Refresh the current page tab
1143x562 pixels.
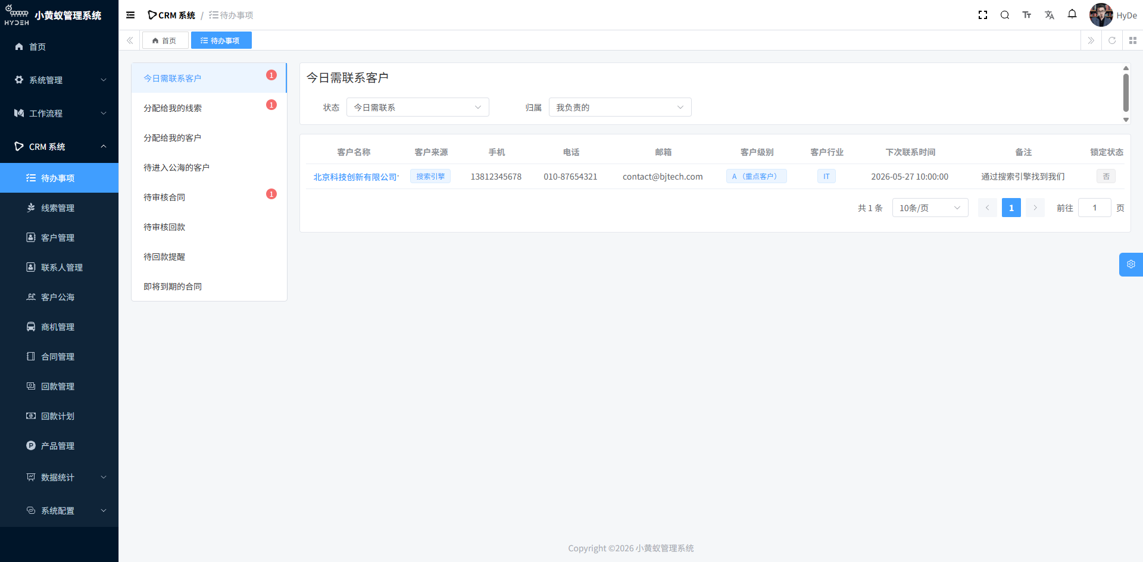click(x=1112, y=40)
